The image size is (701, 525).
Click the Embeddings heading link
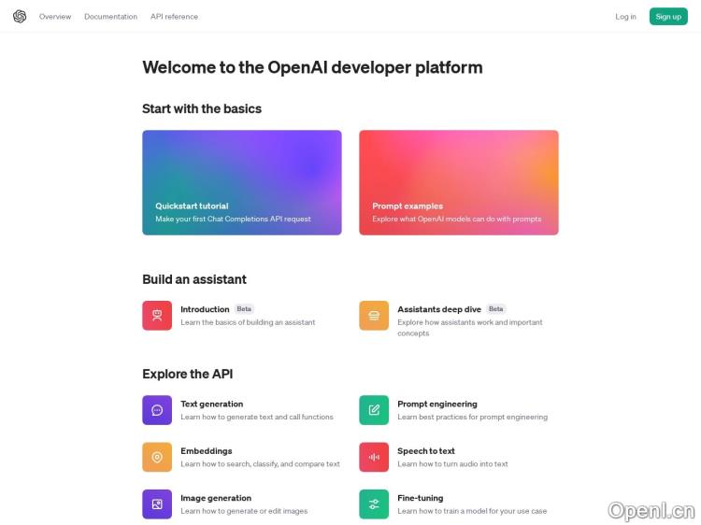(206, 451)
